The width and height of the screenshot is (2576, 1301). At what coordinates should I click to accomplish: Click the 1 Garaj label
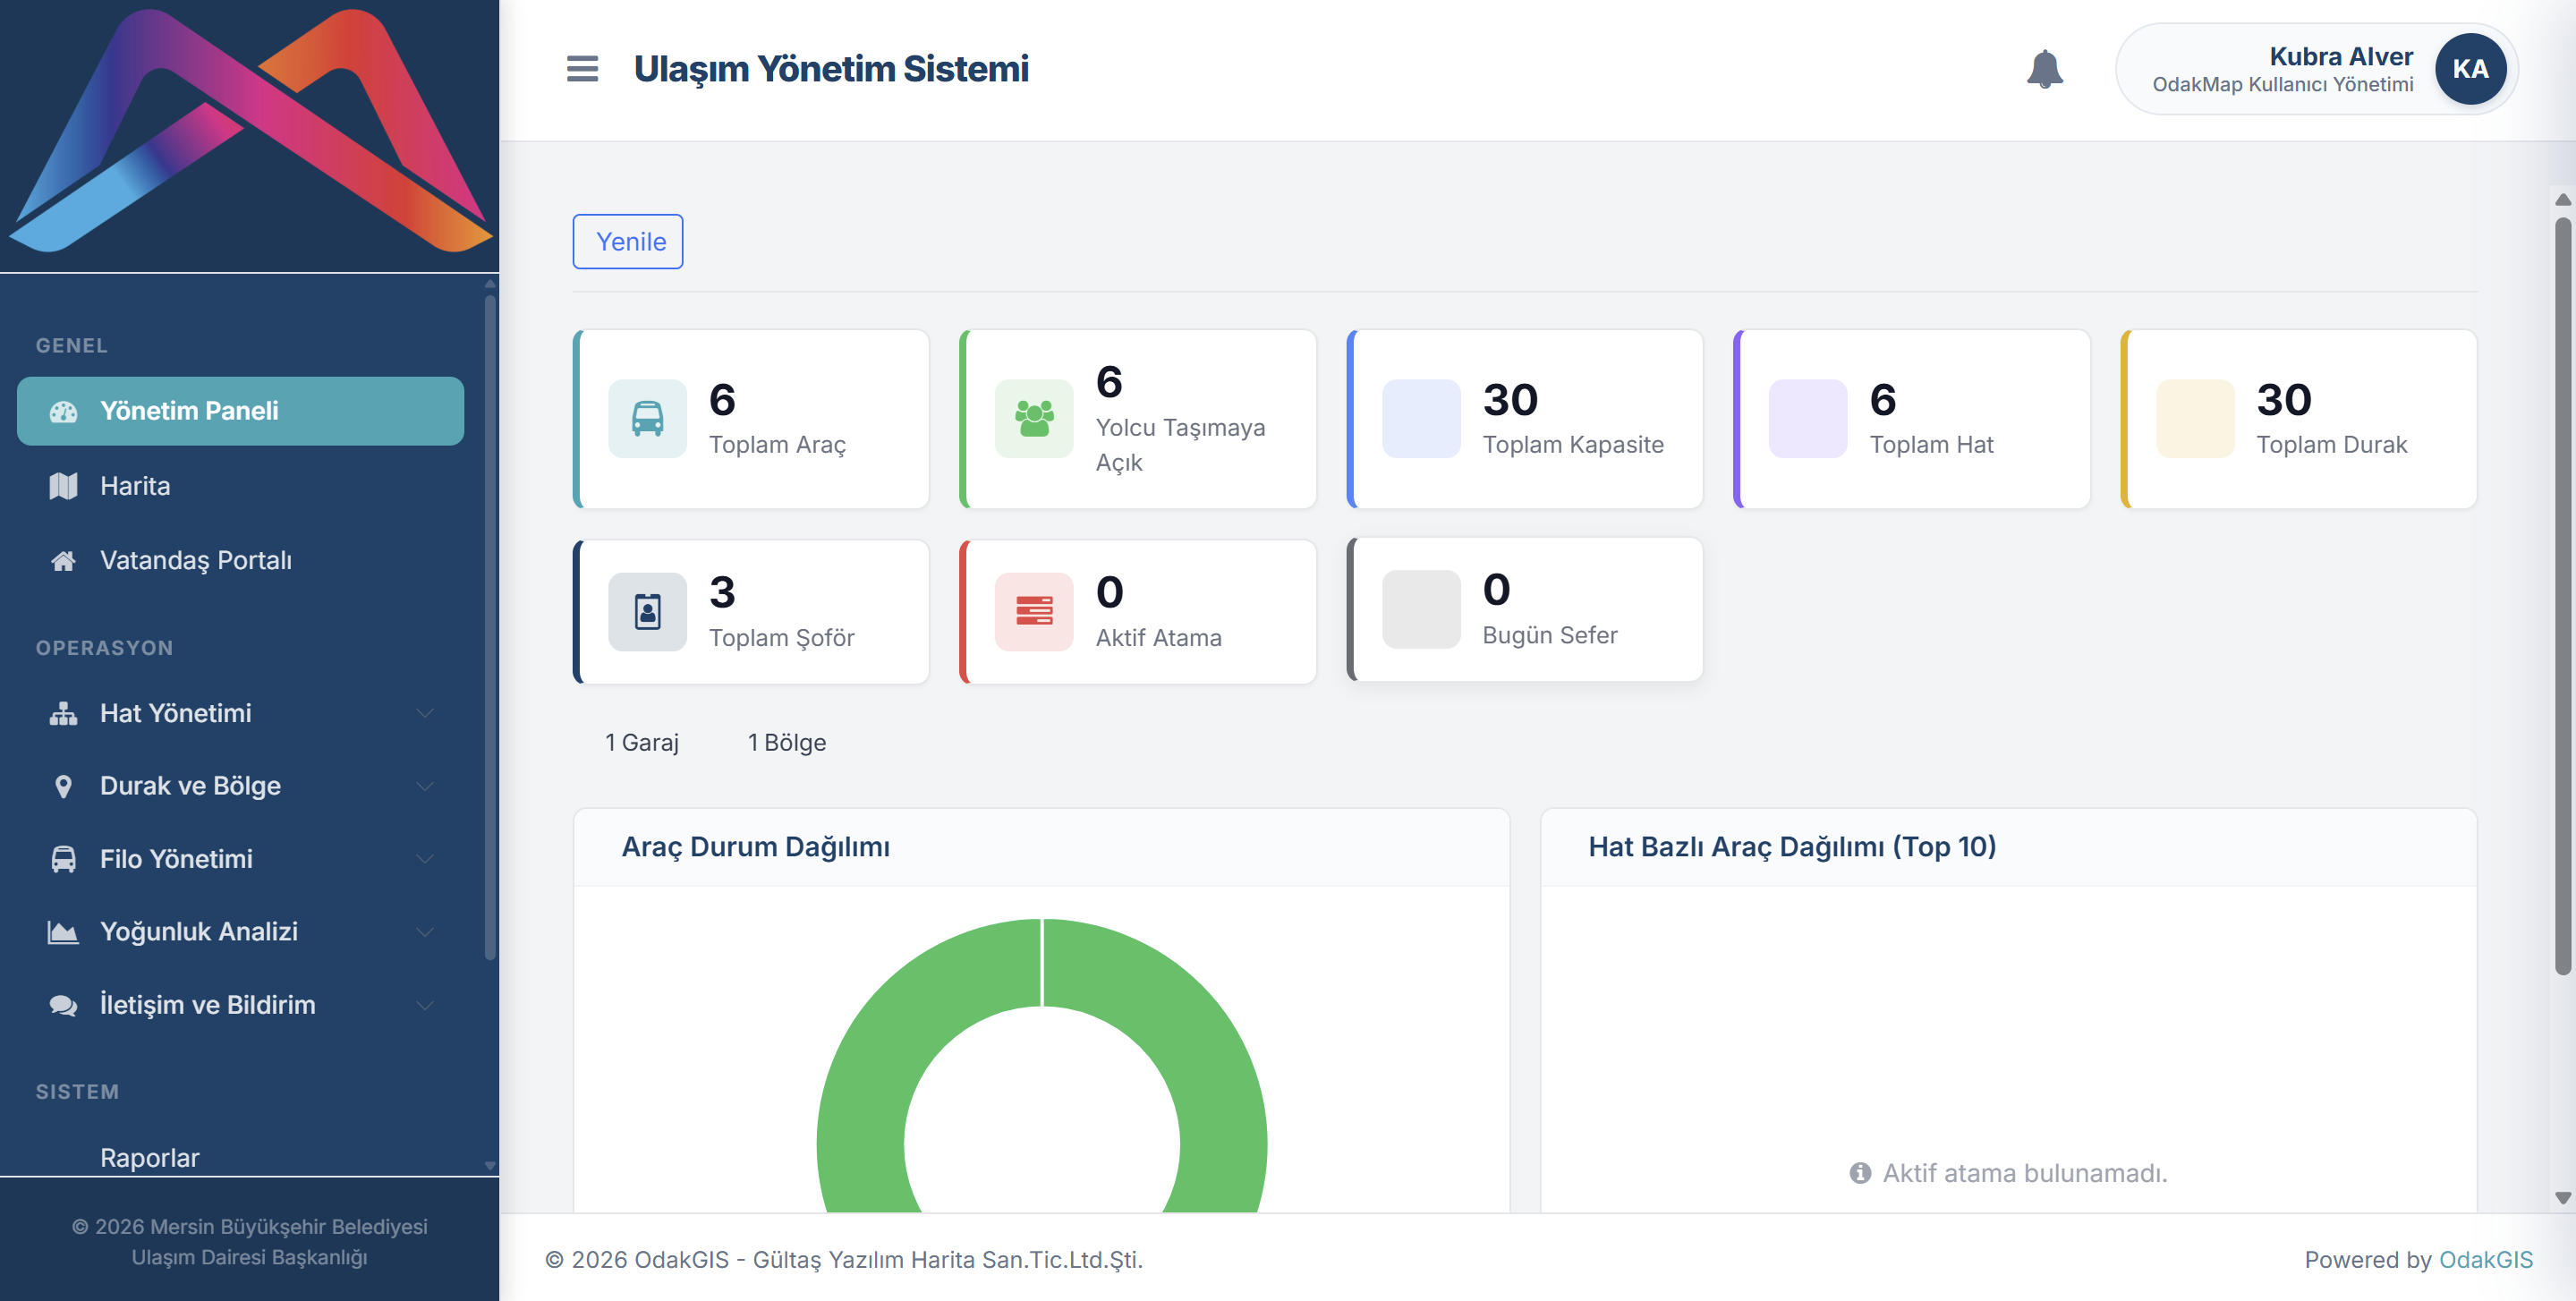pyautogui.click(x=642, y=742)
